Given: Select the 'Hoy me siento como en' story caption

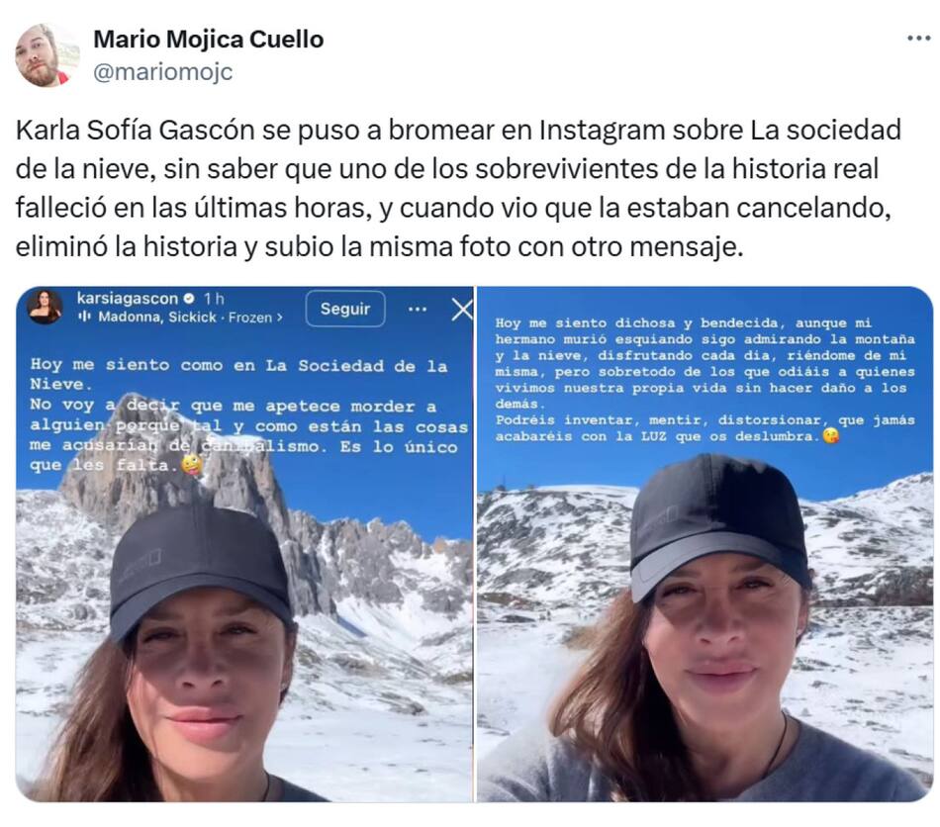Looking at the screenshot, I should (248, 414).
